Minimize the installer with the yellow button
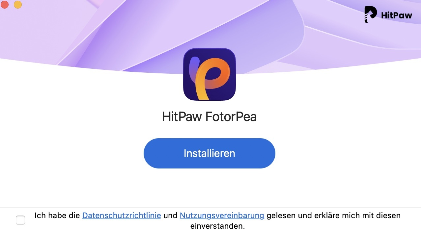Image resolution: width=421 pixels, height=231 pixels. coord(18,5)
